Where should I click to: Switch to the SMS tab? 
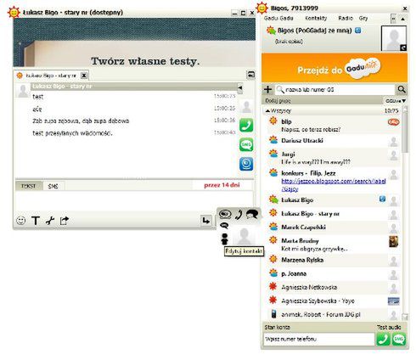click(53, 186)
